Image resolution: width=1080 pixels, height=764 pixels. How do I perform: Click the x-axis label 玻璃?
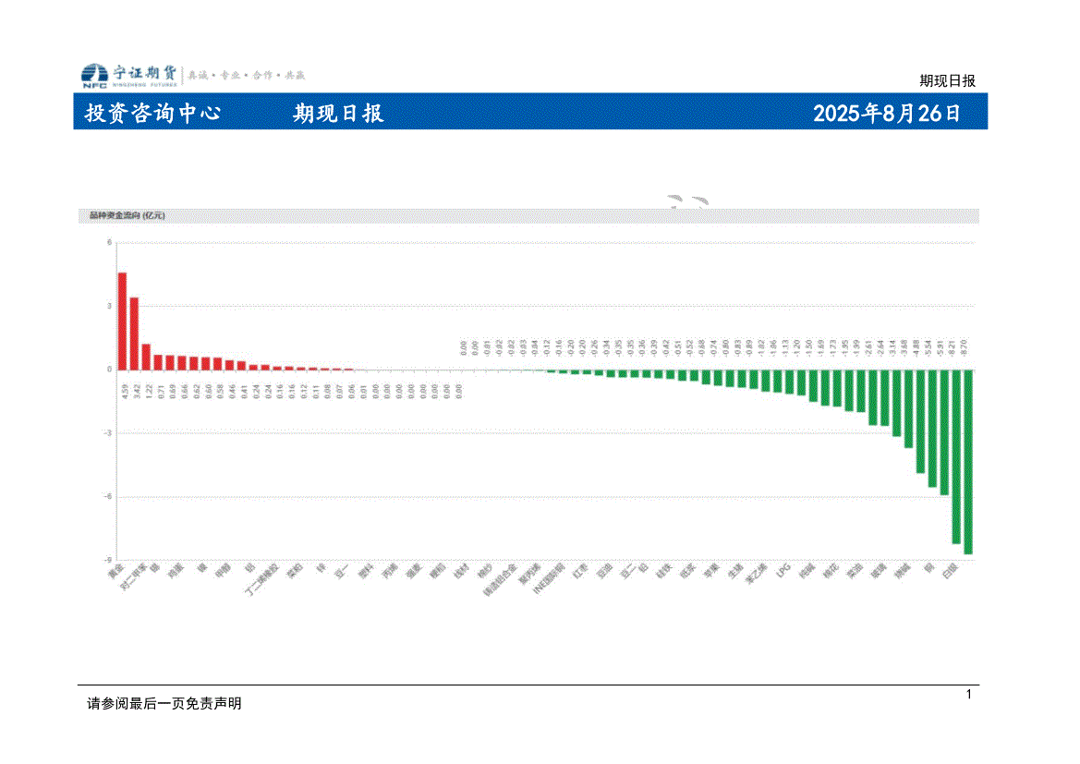tap(879, 570)
